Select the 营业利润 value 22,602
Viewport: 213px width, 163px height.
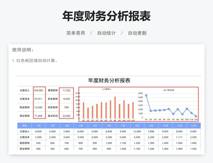67,116
